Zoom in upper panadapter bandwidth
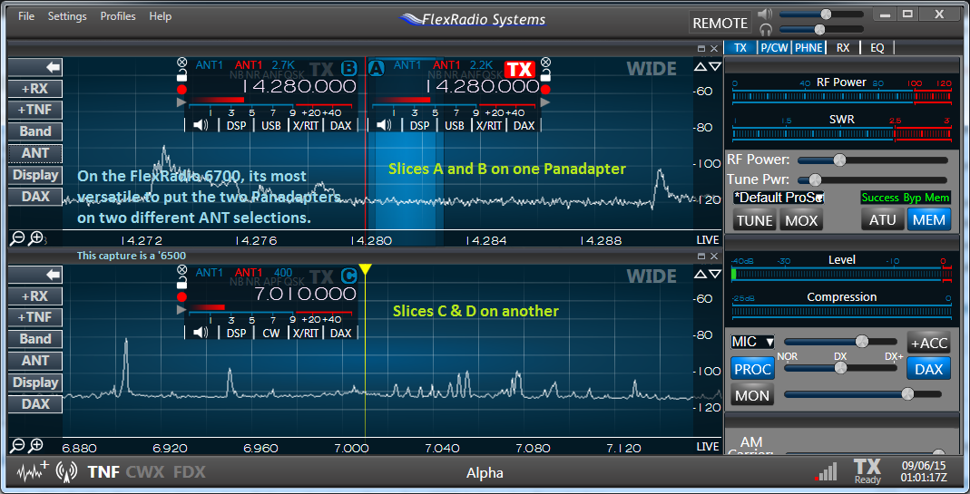This screenshot has width=970, height=494. click(36, 238)
